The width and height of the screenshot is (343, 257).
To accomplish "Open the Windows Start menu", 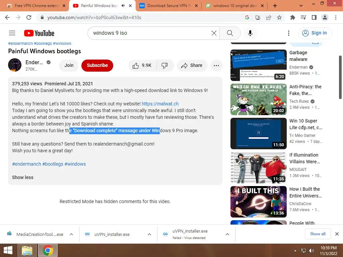I will [x=8, y=250].
